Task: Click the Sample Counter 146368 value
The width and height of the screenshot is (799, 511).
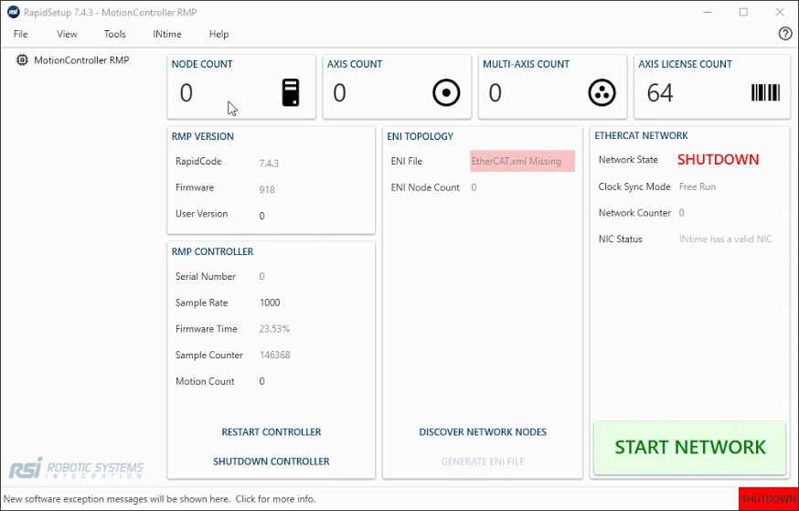Action: [x=274, y=355]
